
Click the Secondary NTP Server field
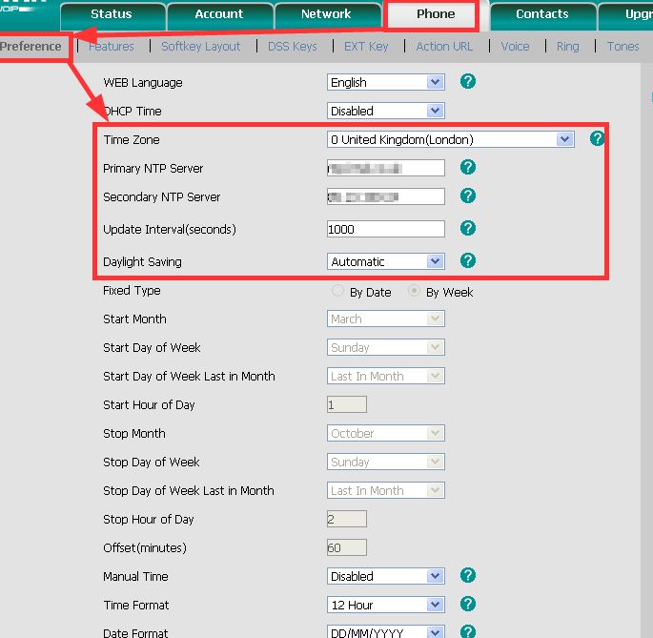[386, 196]
